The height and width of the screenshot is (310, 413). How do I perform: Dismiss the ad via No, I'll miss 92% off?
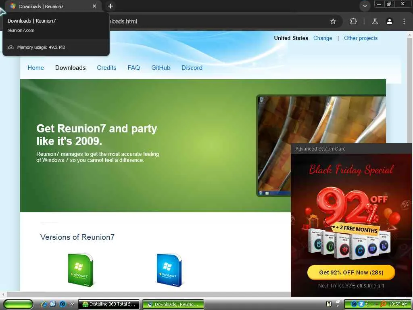click(351, 286)
